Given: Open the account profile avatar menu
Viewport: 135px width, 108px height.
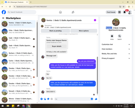Looking at the screenshot, I should tap(130, 12).
